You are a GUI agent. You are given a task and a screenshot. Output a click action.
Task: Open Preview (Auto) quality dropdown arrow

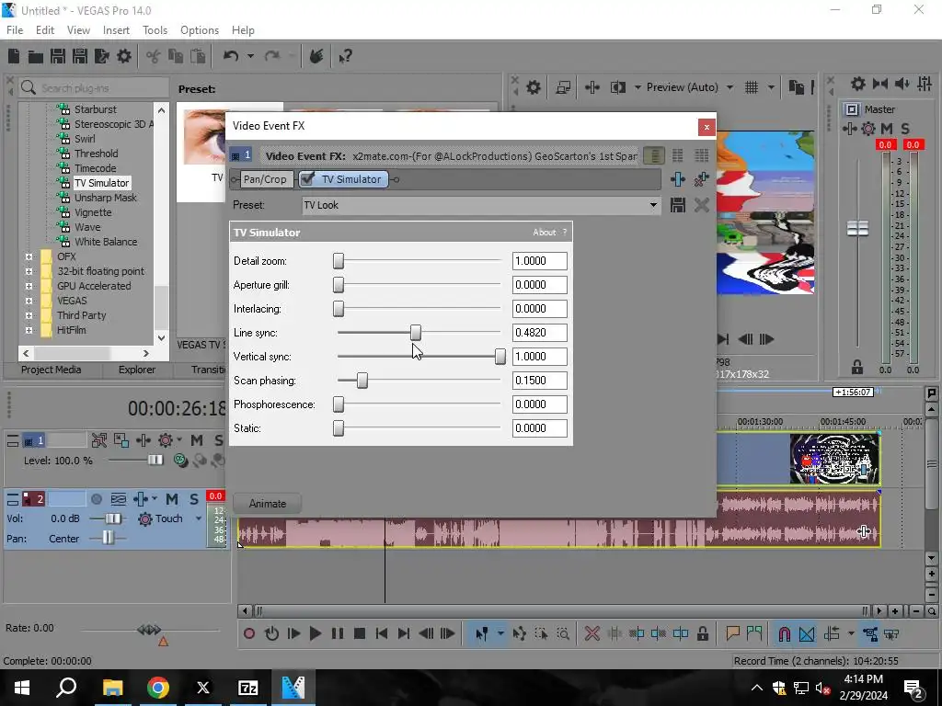point(729,87)
